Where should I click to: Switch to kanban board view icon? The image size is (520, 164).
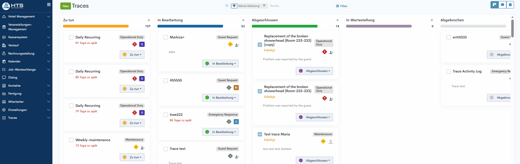494,5
